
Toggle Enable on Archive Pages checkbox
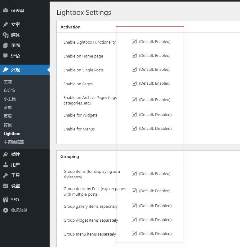pyautogui.click(x=134, y=100)
